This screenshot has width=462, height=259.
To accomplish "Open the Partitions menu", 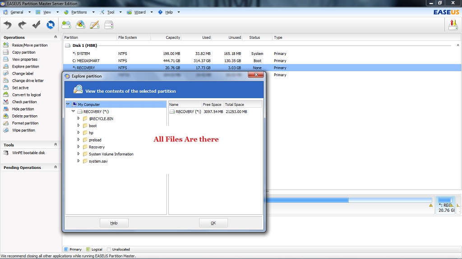I will coord(79,12).
